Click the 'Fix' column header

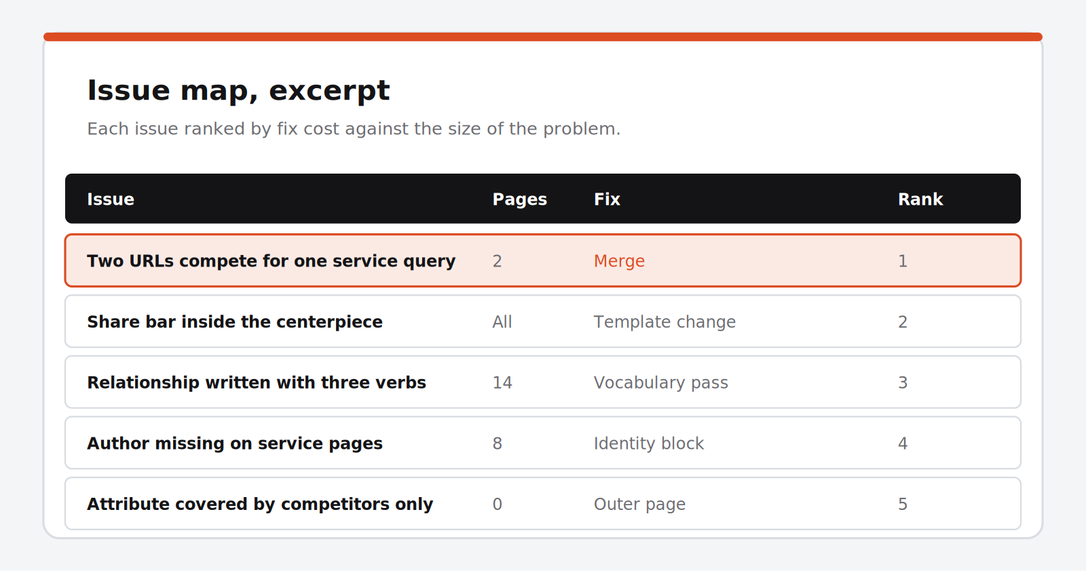pyautogui.click(x=607, y=199)
